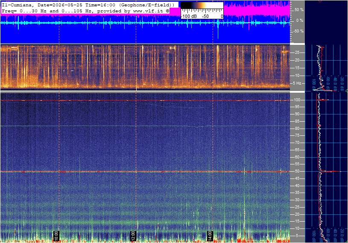The height and width of the screenshot is (243, 348).
Task: Click 80 on lower frequency axis
Action: tap(297, 129)
